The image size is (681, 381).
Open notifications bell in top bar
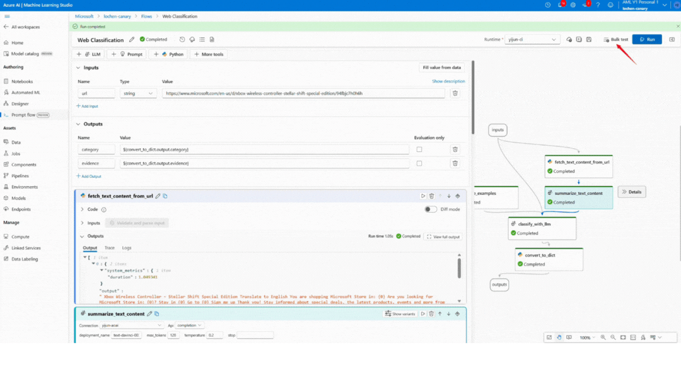click(561, 5)
